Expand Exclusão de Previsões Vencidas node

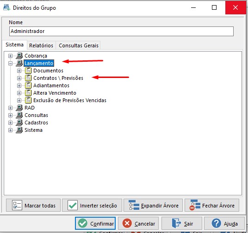pyautogui.click(x=19, y=100)
